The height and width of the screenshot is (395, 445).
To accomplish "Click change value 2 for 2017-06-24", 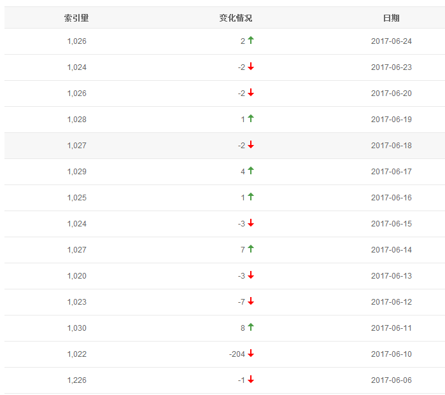I will [243, 41].
